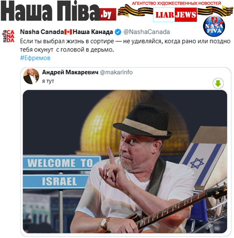The image size is (234, 238).
Task: Open the Nasha Canada profile avatar
Action: 8,36
